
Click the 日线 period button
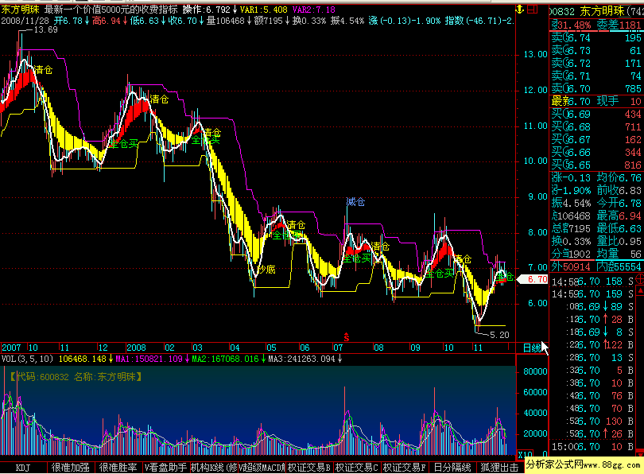pos(532,348)
